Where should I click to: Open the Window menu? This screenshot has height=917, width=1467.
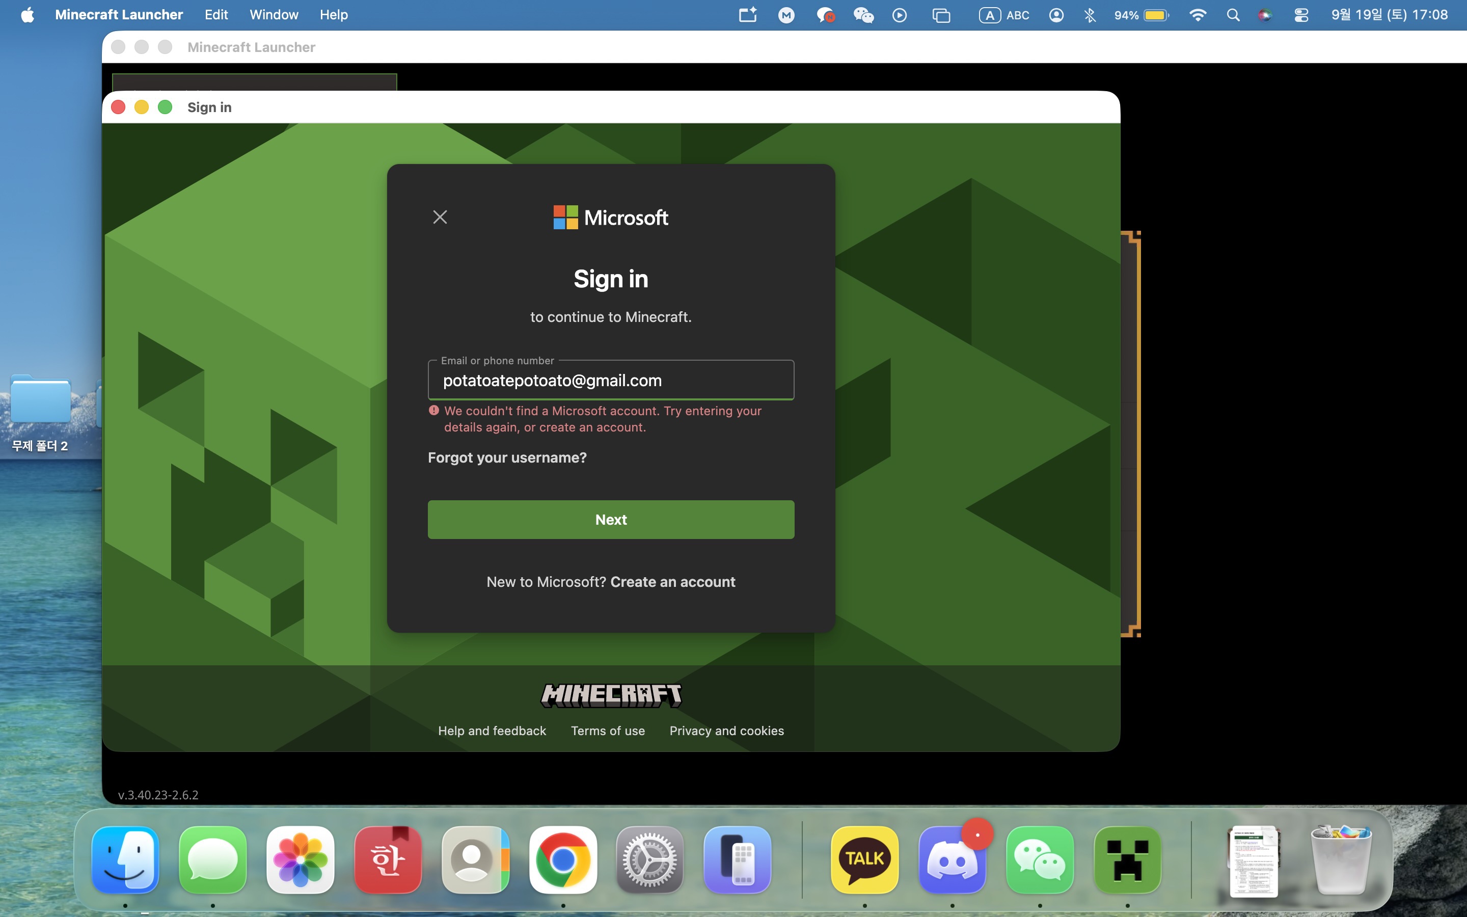click(x=274, y=15)
